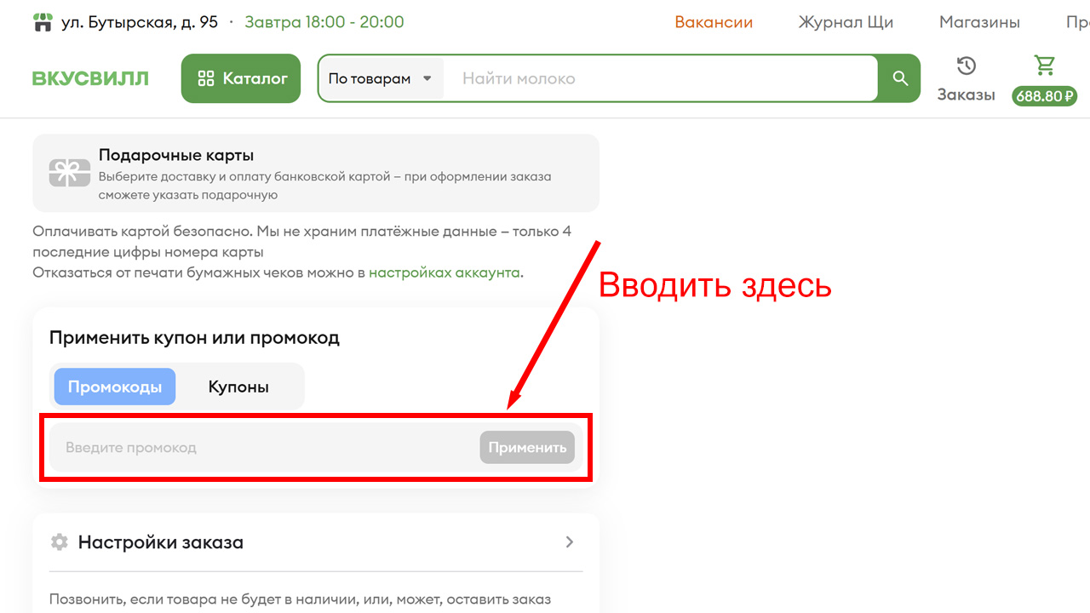The image size is (1090, 613).
Task: Expand Настройки заказа with the chevron
Action: (x=570, y=541)
